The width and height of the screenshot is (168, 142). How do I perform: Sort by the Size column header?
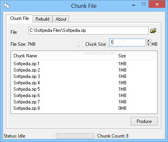134,56
